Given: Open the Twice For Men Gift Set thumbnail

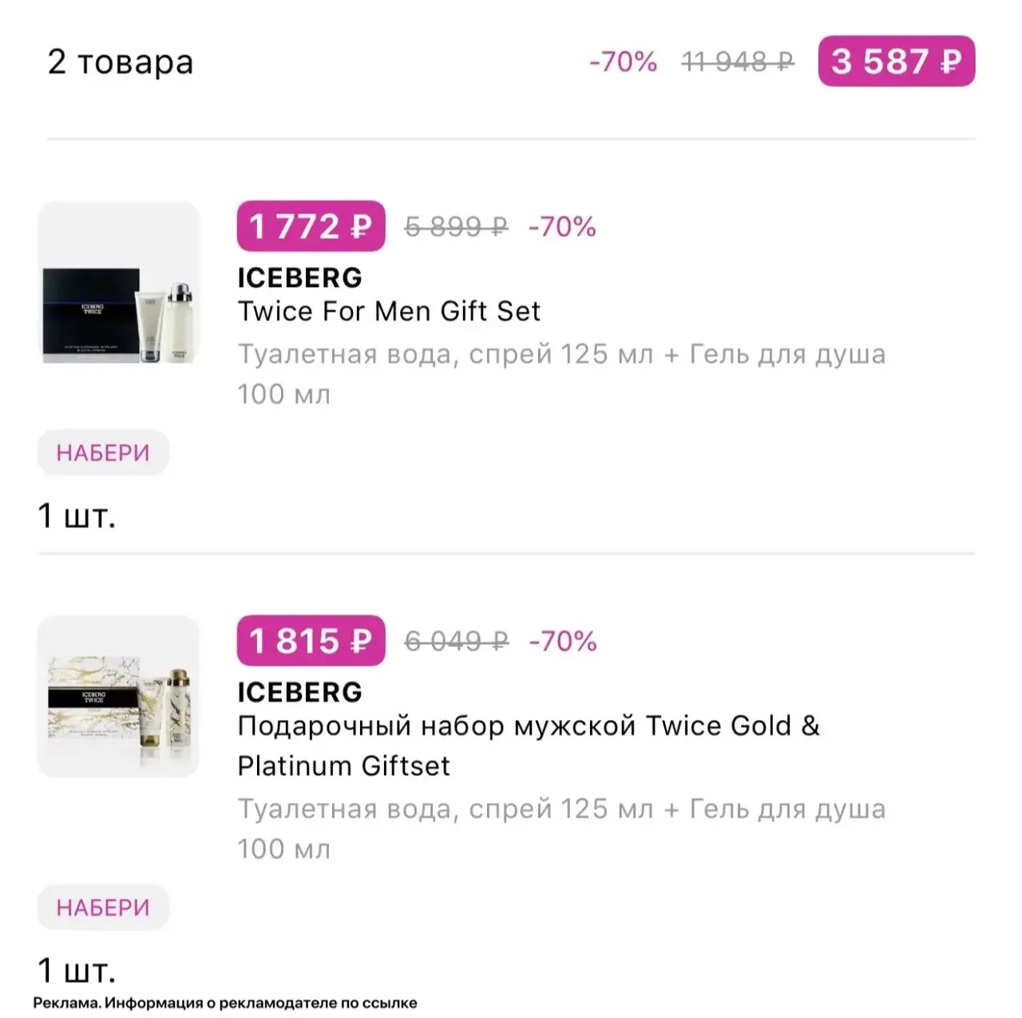Looking at the screenshot, I should (119, 282).
